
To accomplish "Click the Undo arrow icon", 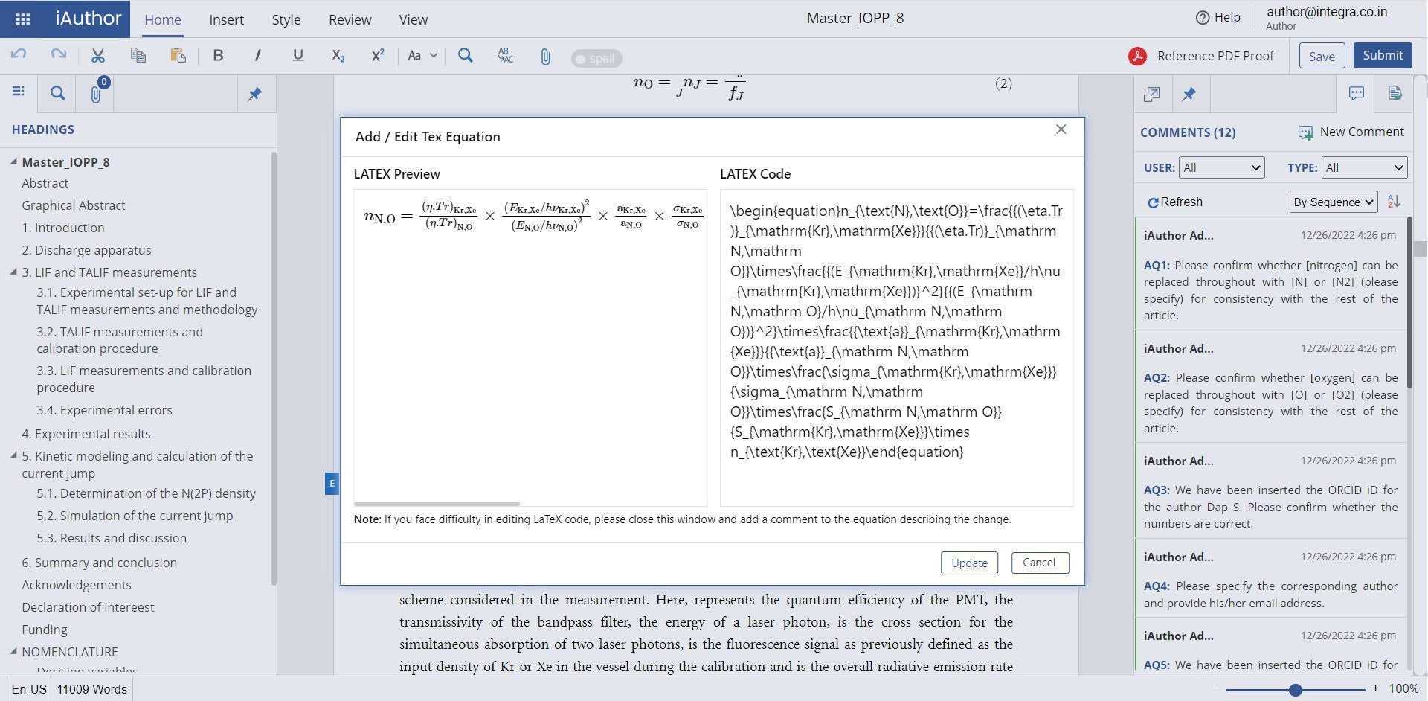I will tap(19, 55).
